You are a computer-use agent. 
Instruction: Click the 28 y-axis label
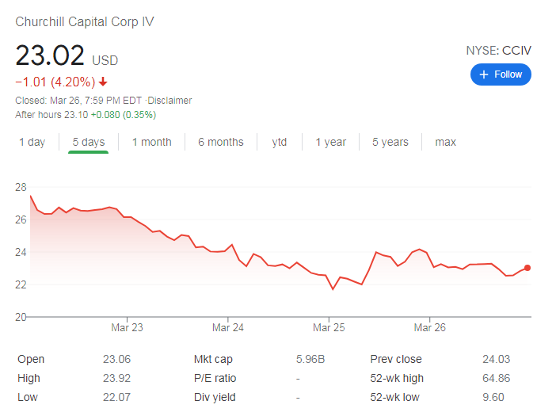21,187
